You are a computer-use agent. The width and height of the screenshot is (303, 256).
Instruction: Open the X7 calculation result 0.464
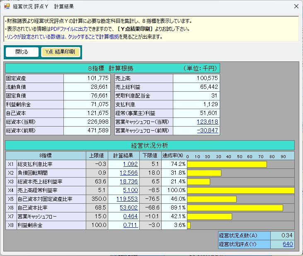(x=131, y=216)
